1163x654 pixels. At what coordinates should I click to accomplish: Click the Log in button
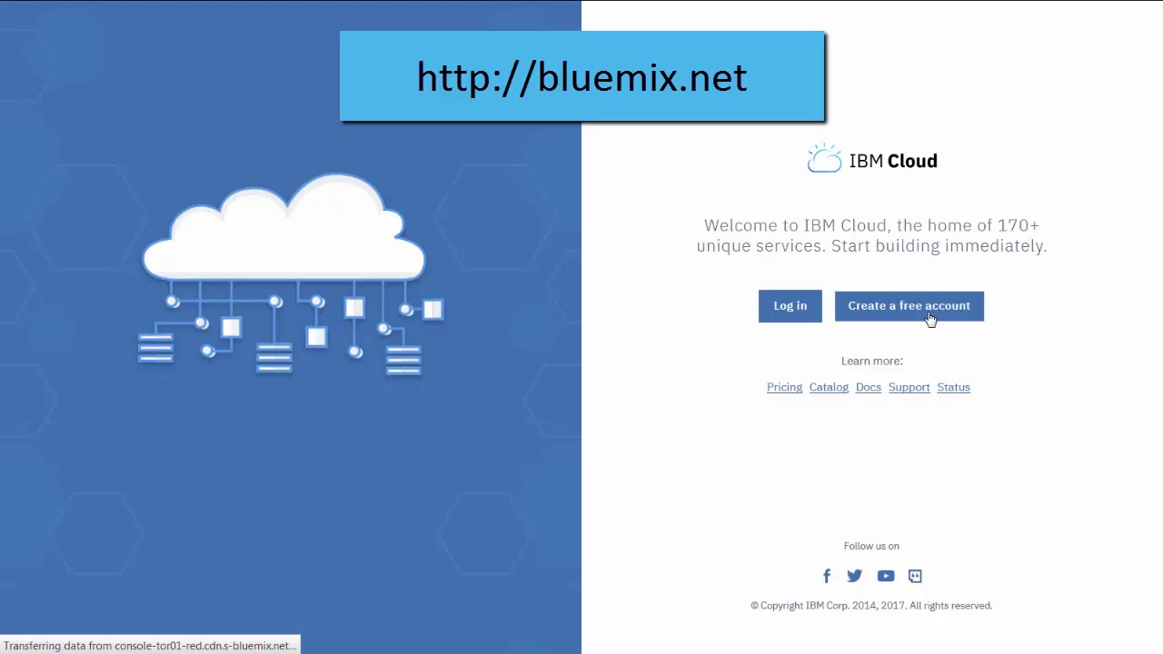pos(790,306)
